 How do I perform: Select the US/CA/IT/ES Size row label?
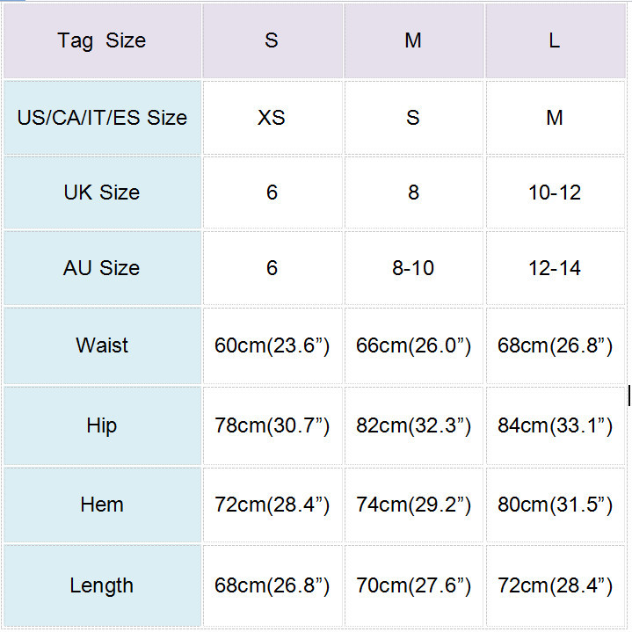coord(102,118)
